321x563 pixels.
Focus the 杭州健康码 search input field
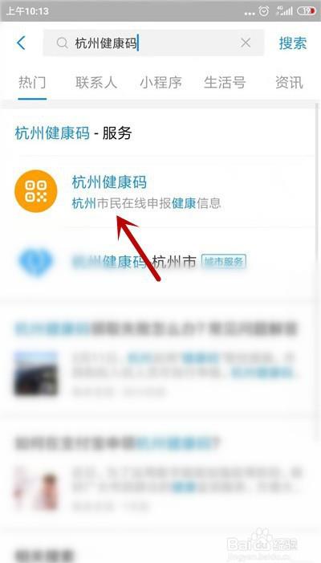click(153, 43)
